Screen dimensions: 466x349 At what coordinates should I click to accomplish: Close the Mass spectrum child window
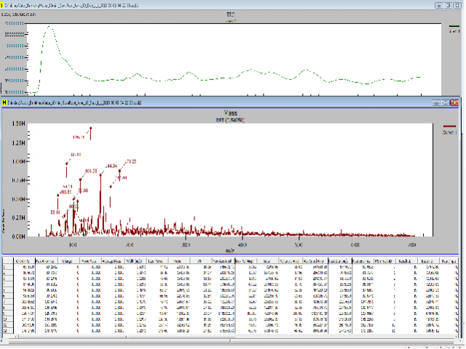[454, 103]
